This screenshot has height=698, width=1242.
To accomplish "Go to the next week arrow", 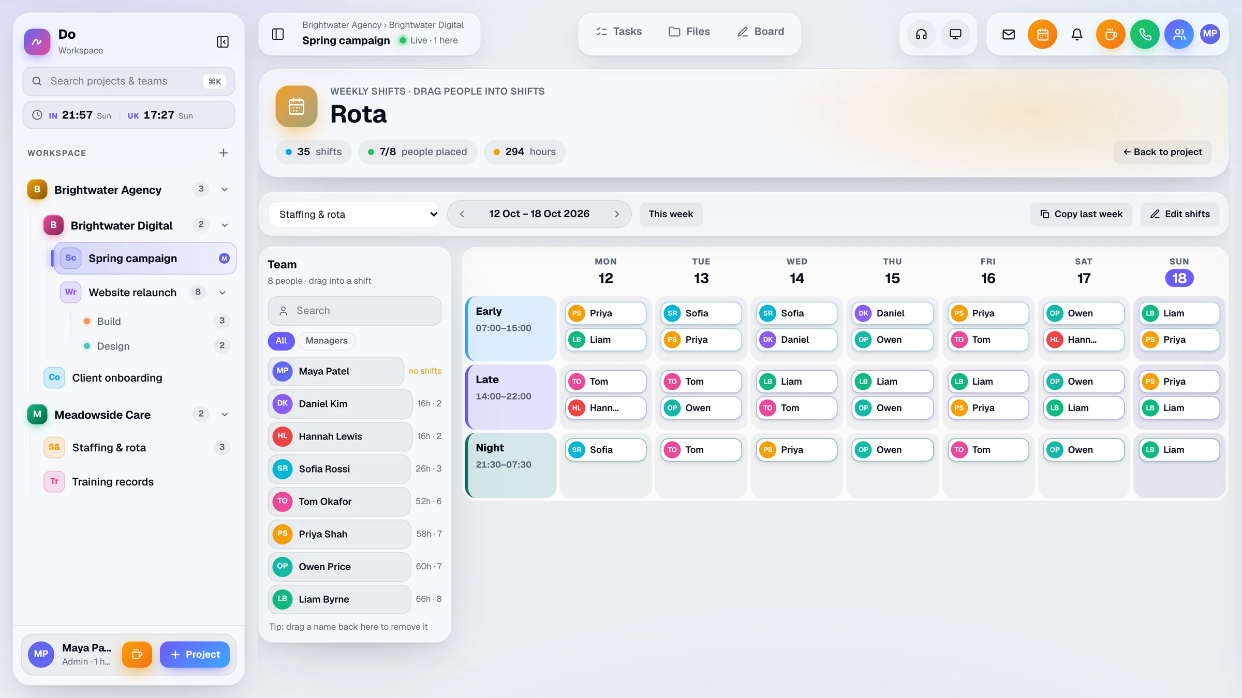I will pyautogui.click(x=617, y=214).
